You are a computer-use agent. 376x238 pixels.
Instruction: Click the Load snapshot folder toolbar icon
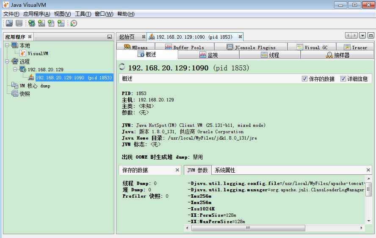[9, 23]
